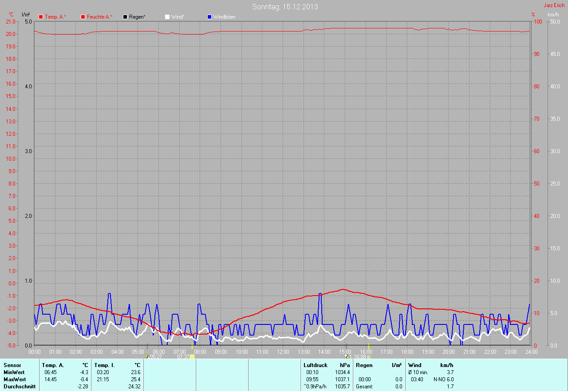
Task: Click the '°C' temperature axis unit label
Action: tap(12, 15)
